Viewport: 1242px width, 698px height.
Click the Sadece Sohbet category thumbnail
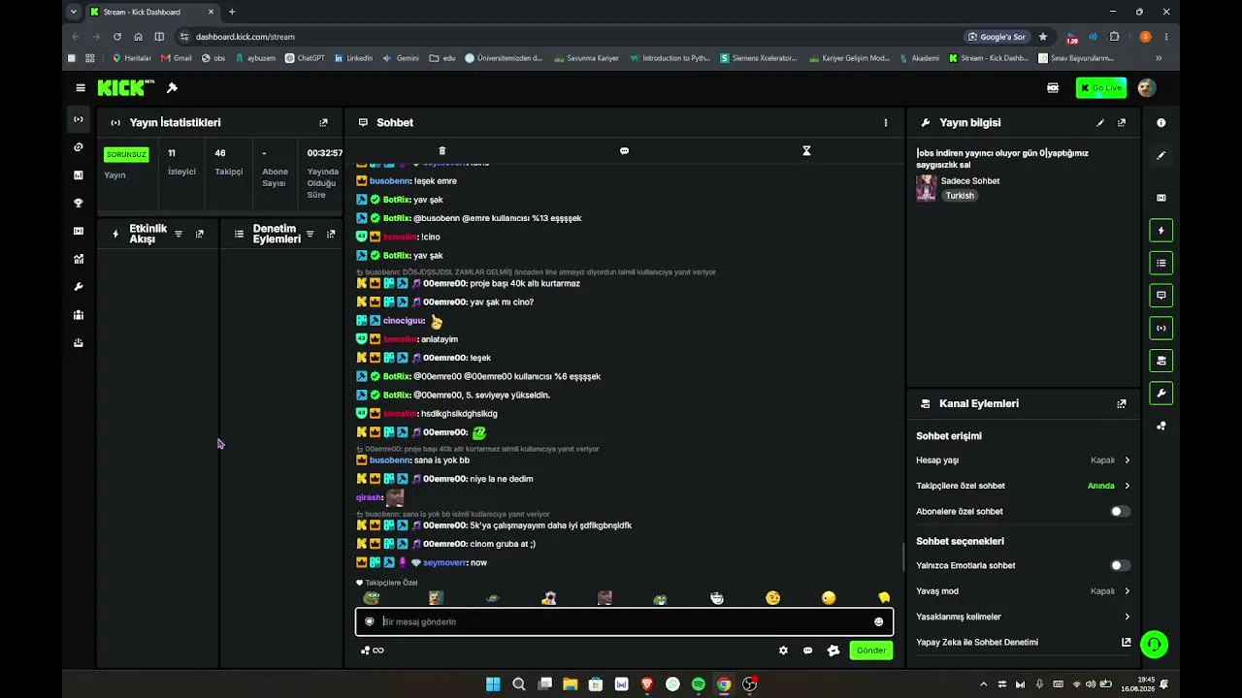(927, 188)
